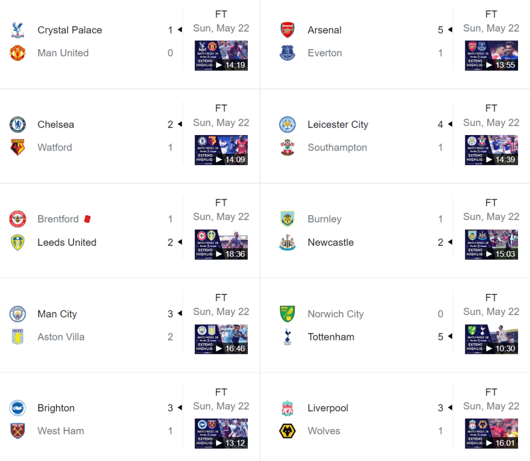Select the Aston Villa team name
Viewport: 530px width, 461px height.
pos(61,337)
